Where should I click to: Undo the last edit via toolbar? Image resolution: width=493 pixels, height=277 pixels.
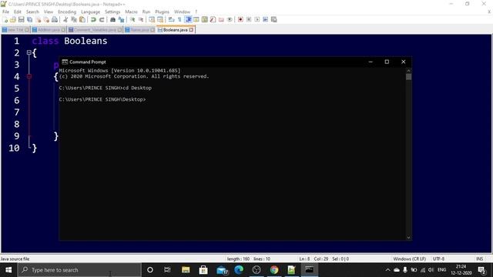(93, 19)
